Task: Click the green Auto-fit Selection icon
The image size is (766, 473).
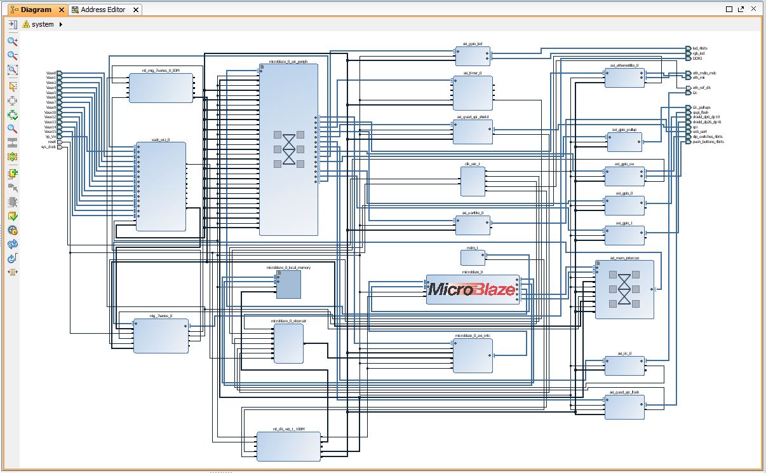Action: click(x=12, y=115)
